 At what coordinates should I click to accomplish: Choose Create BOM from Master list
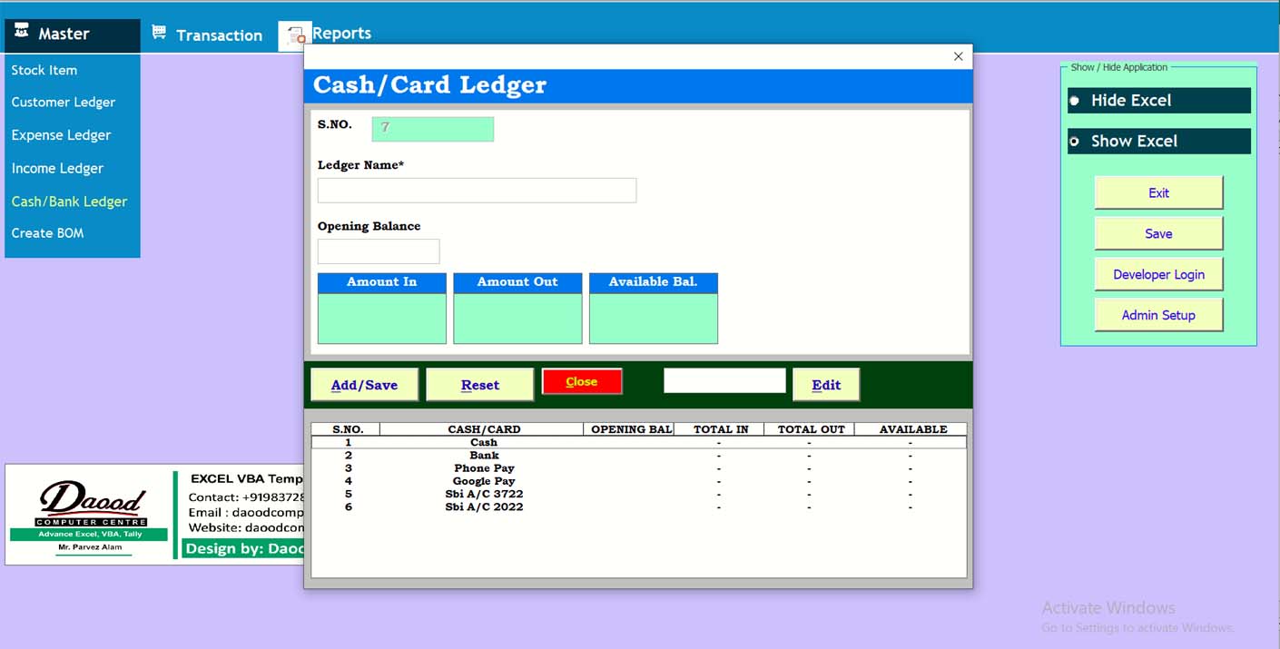[x=47, y=233]
